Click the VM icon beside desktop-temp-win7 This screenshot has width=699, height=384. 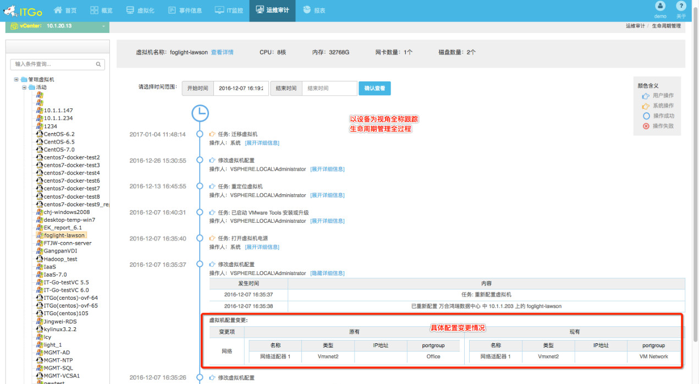click(40, 220)
